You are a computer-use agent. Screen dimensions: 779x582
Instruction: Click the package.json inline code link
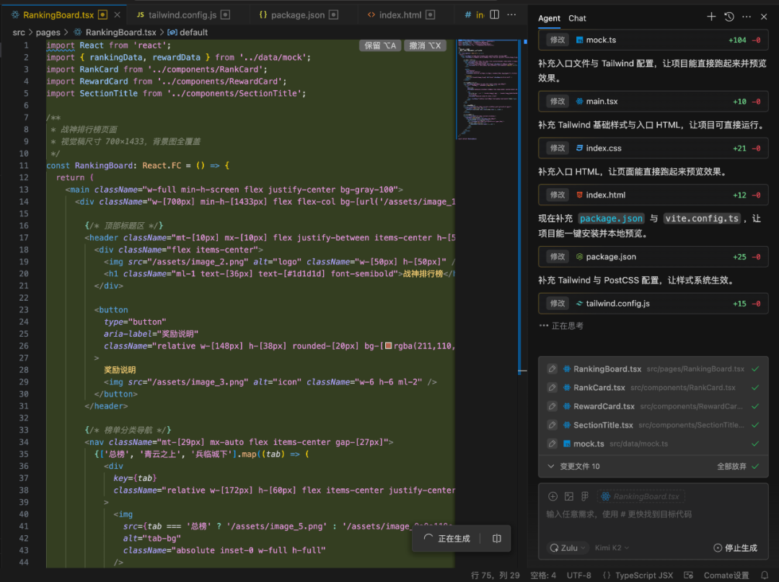click(x=611, y=219)
